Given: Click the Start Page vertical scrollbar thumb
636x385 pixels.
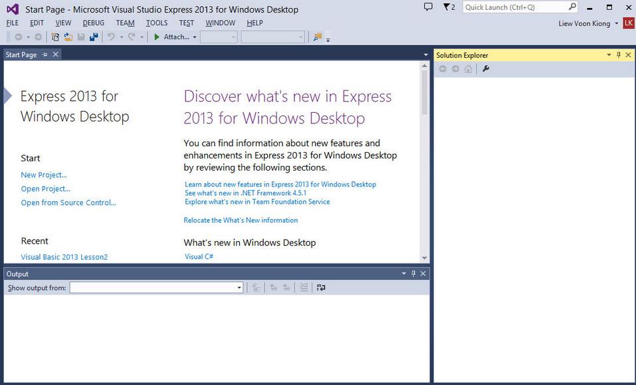Looking at the screenshot, I should [x=424, y=92].
